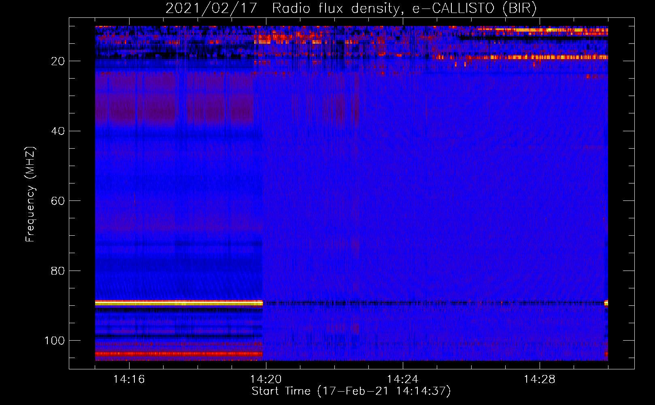The width and height of the screenshot is (655, 405).
Task: Click the bright yellow band near 19 MHz after 14:25
Action: pos(520,57)
